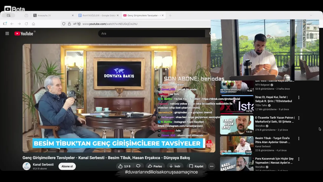The height and width of the screenshot is (182, 323).
Task: Share the video via Paylaş button
Action: click(155, 166)
